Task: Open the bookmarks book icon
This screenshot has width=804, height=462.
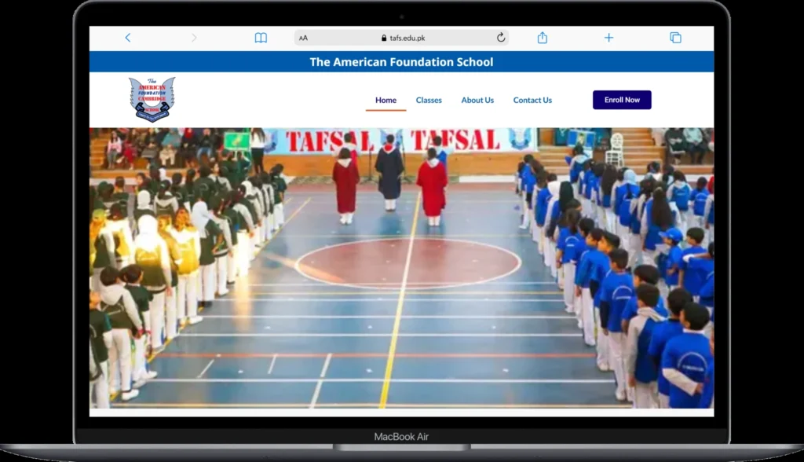Action: tap(261, 38)
